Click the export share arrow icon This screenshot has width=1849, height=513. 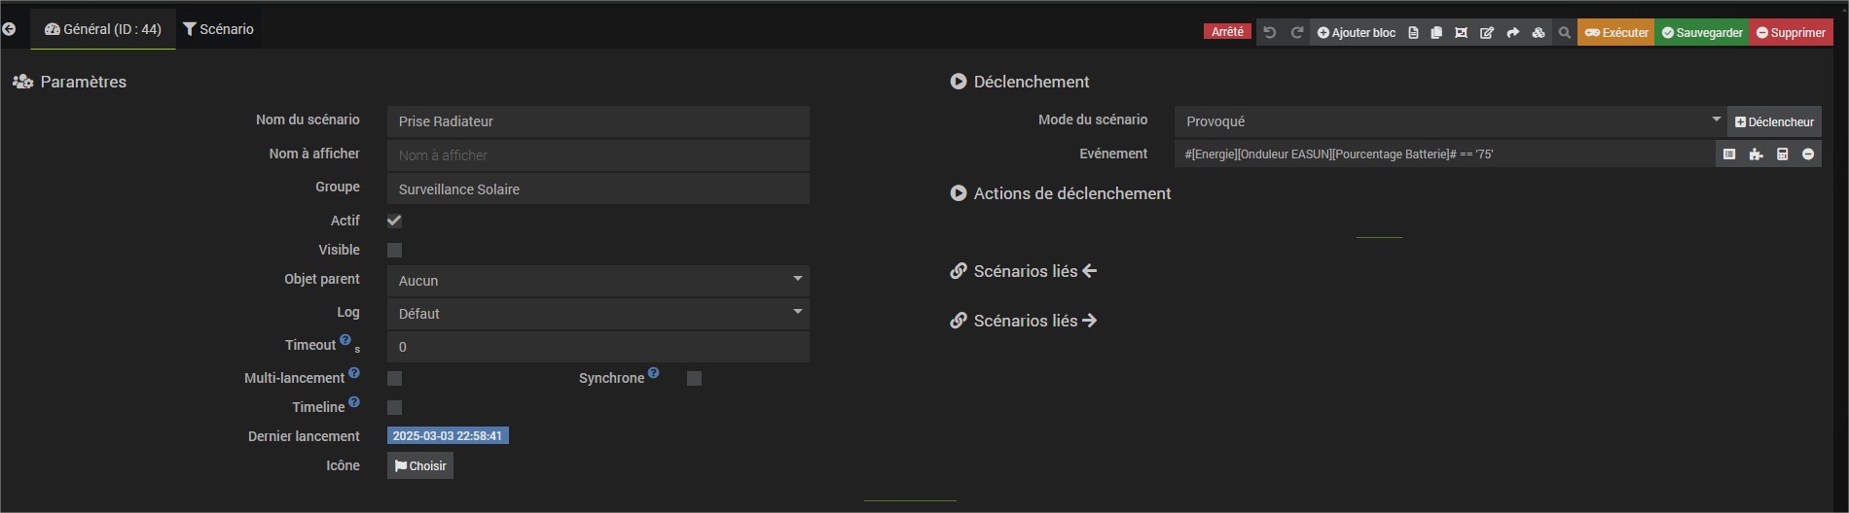(x=1512, y=32)
